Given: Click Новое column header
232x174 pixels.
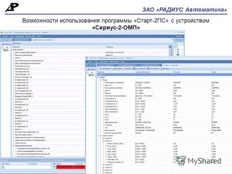Looking at the screenshot, I should (222, 72).
